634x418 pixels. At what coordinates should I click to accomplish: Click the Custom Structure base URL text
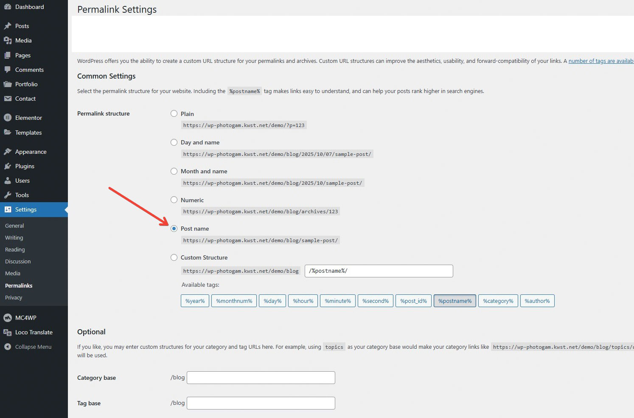241,271
